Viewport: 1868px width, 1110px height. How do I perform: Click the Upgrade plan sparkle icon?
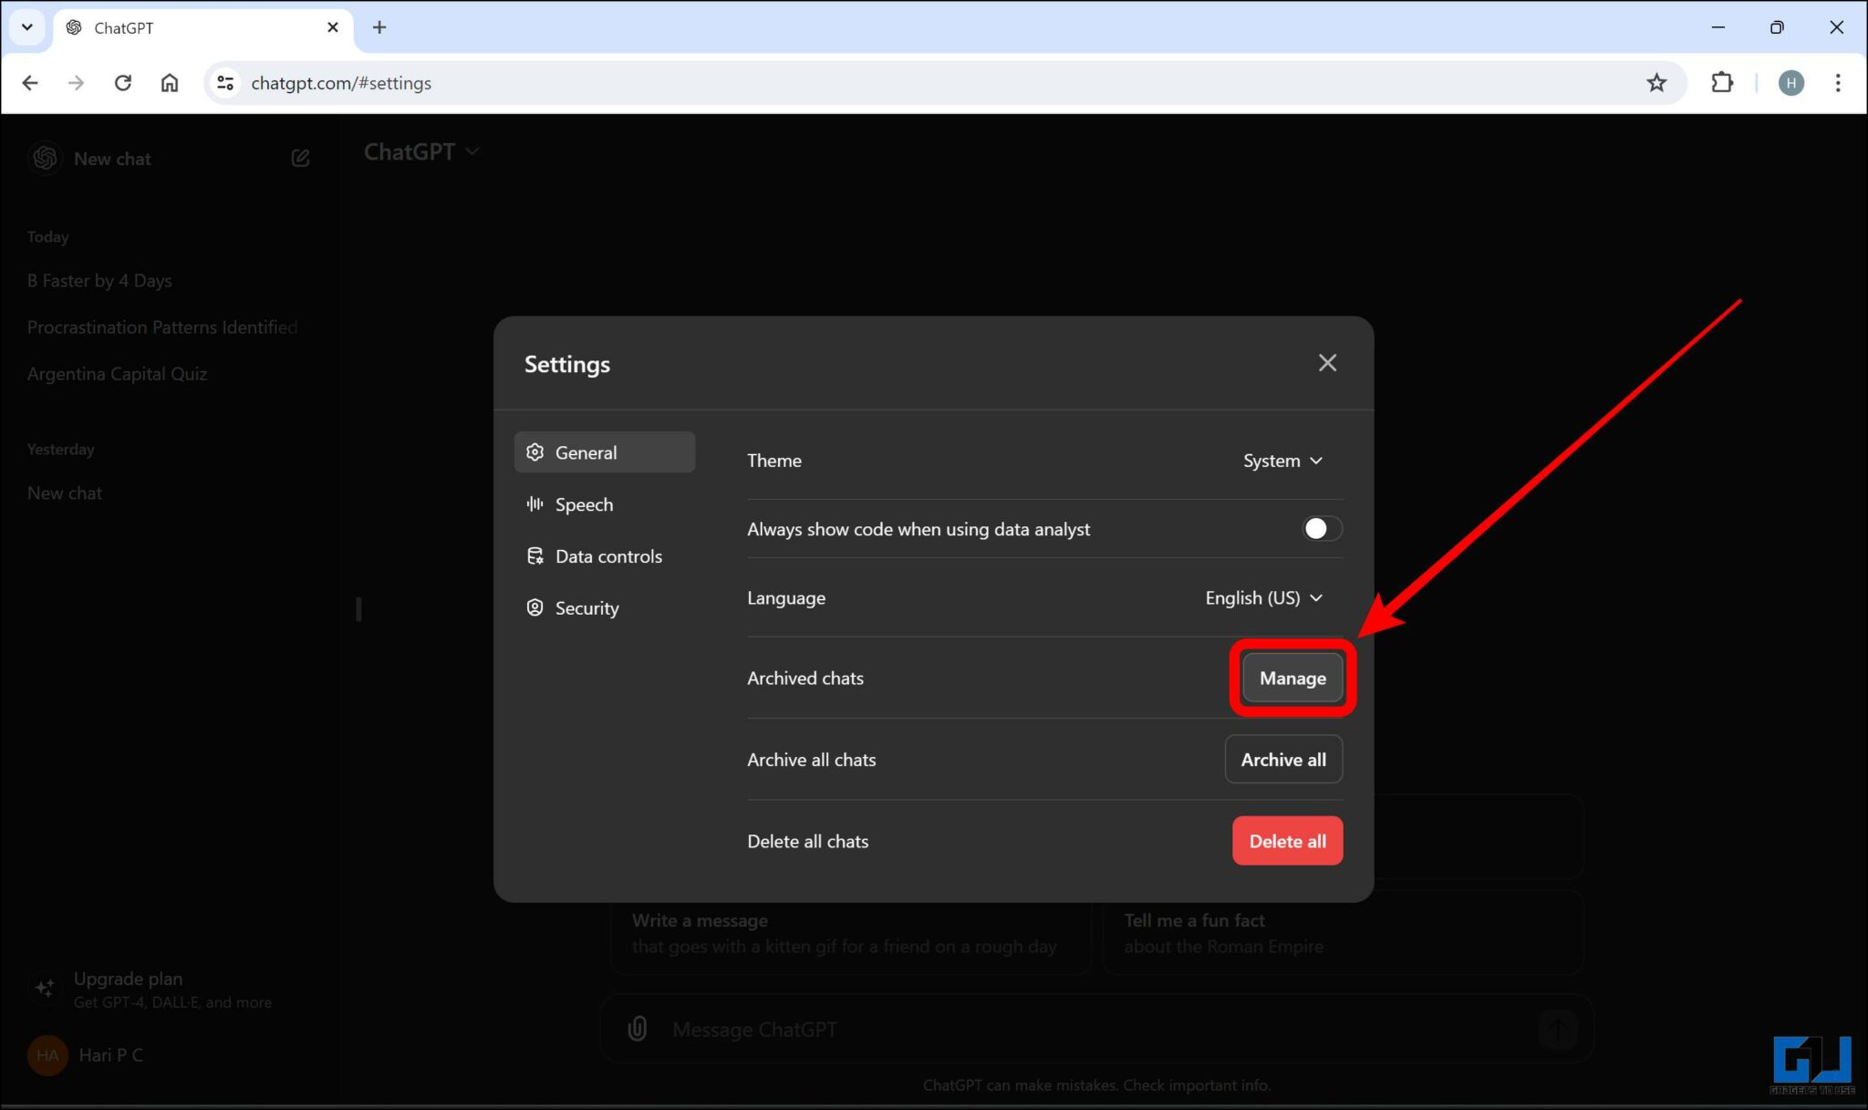tap(45, 988)
